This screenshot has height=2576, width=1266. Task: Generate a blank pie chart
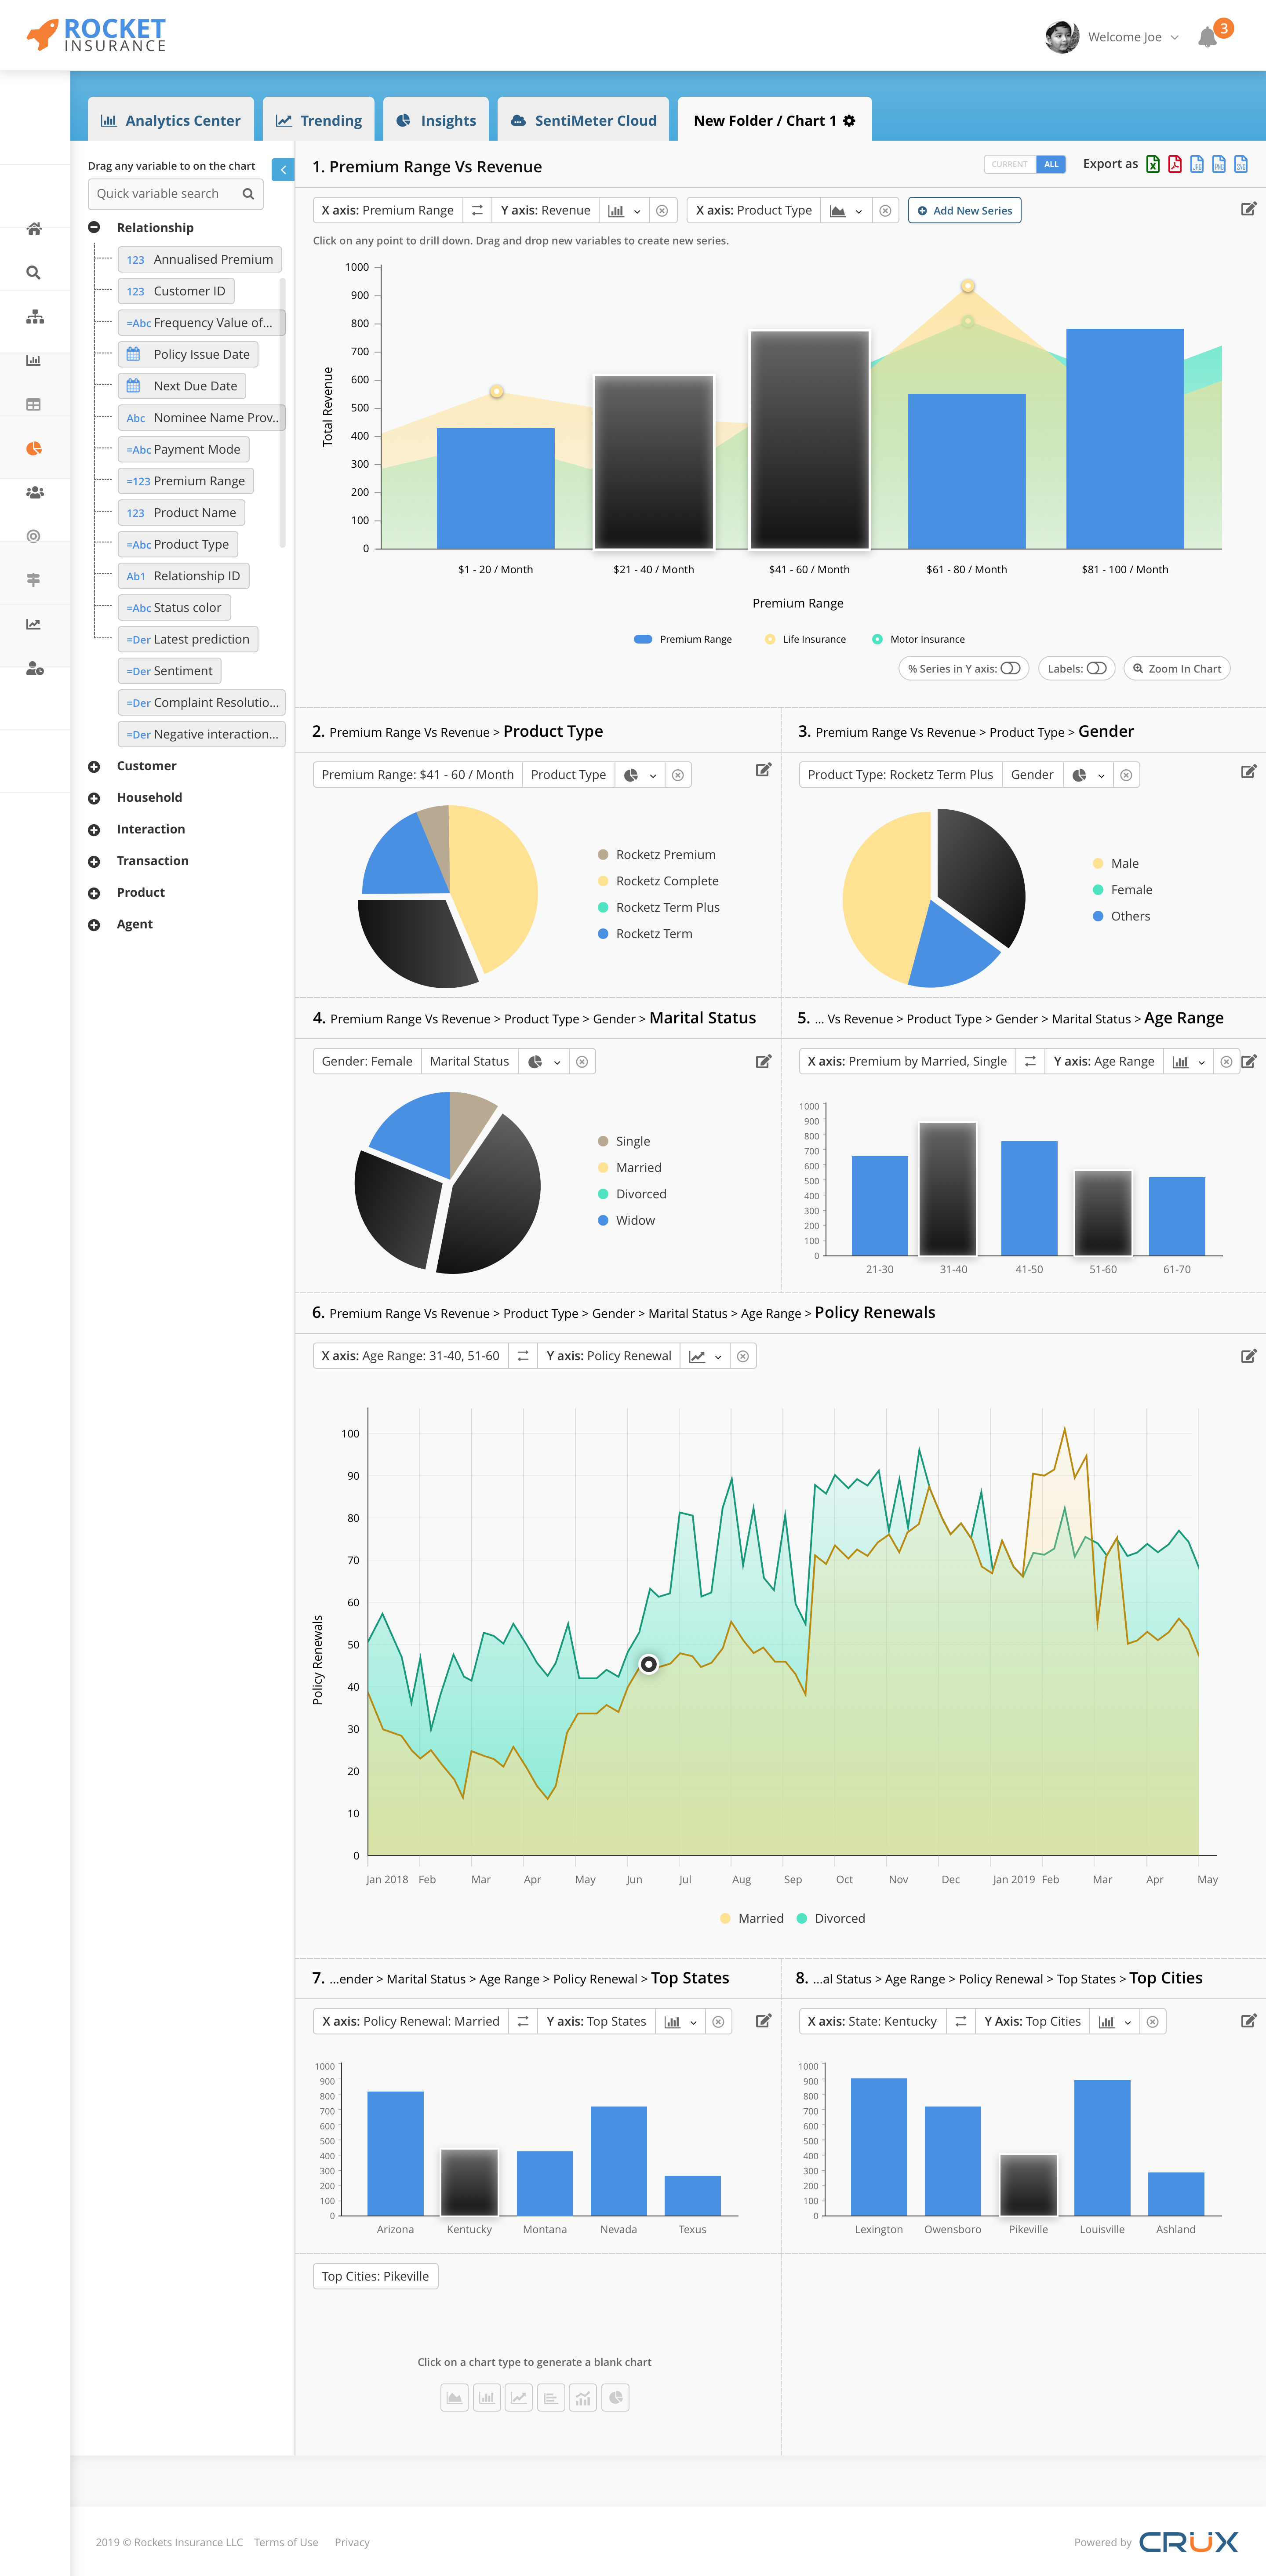[616, 2397]
